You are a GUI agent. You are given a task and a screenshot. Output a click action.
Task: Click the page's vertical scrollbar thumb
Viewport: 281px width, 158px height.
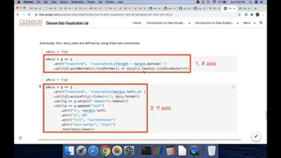266,115
